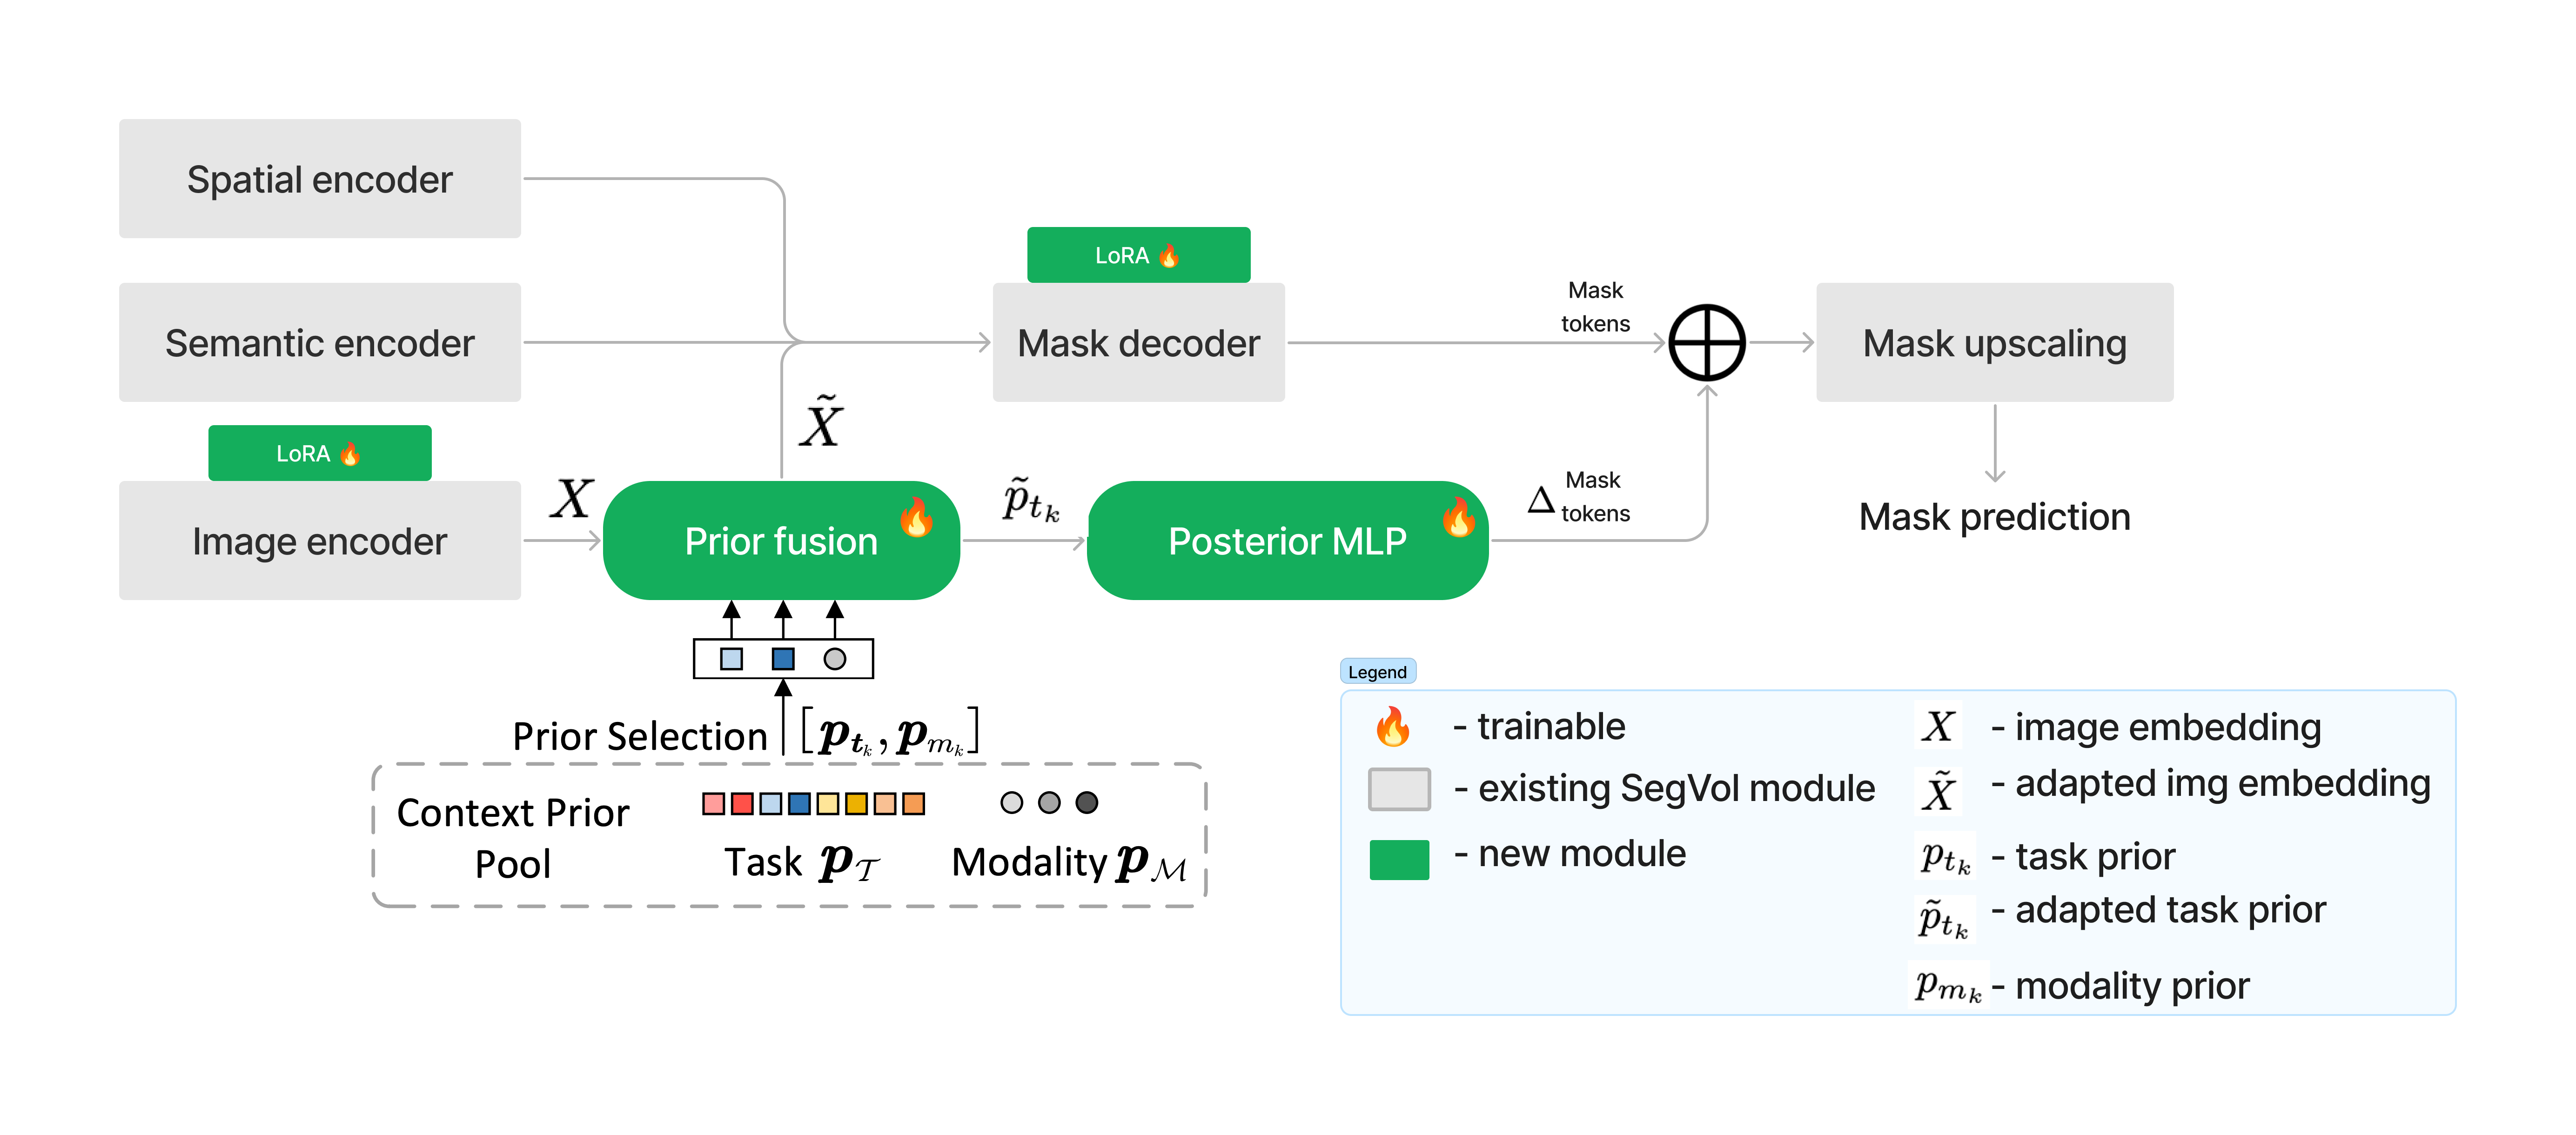The width and height of the screenshot is (2576, 1135).
Task: Click the circled plus sum symbol
Action: [x=1707, y=342]
